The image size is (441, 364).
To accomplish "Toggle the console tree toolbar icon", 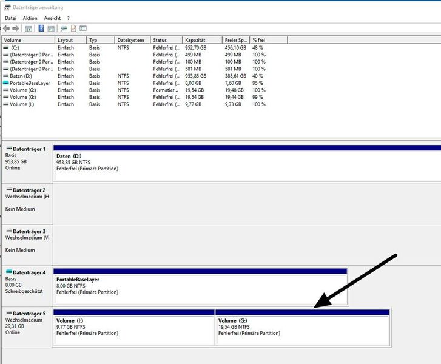I will pyautogui.click(x=29, y=29).
